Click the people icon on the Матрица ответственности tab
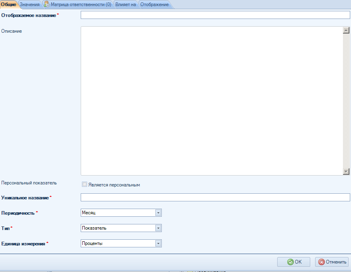351x272 pixels. [x=46, y=4]
